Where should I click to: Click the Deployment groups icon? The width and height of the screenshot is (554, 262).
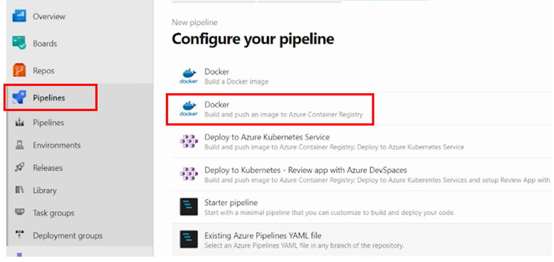pyautogui.click(x=19, y=235)
